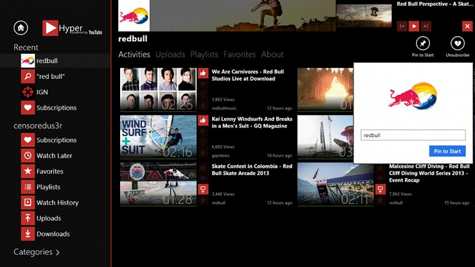Click upload icon on Malcesine Cliff Diving video
Viewport: 475px width, 267px height.
click(380, 190)
